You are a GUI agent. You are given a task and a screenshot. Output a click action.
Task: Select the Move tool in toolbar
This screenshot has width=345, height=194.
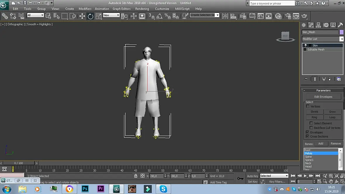pos(82,16)
